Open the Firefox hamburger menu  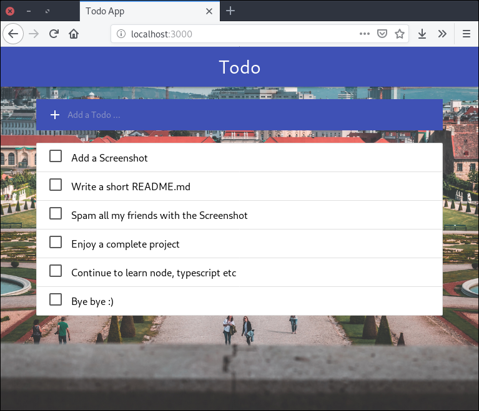466,34
